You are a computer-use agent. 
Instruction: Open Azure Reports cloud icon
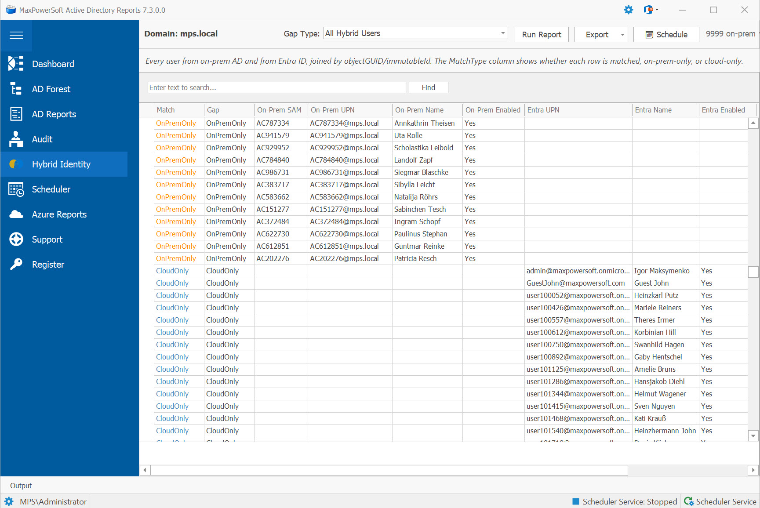16,214
